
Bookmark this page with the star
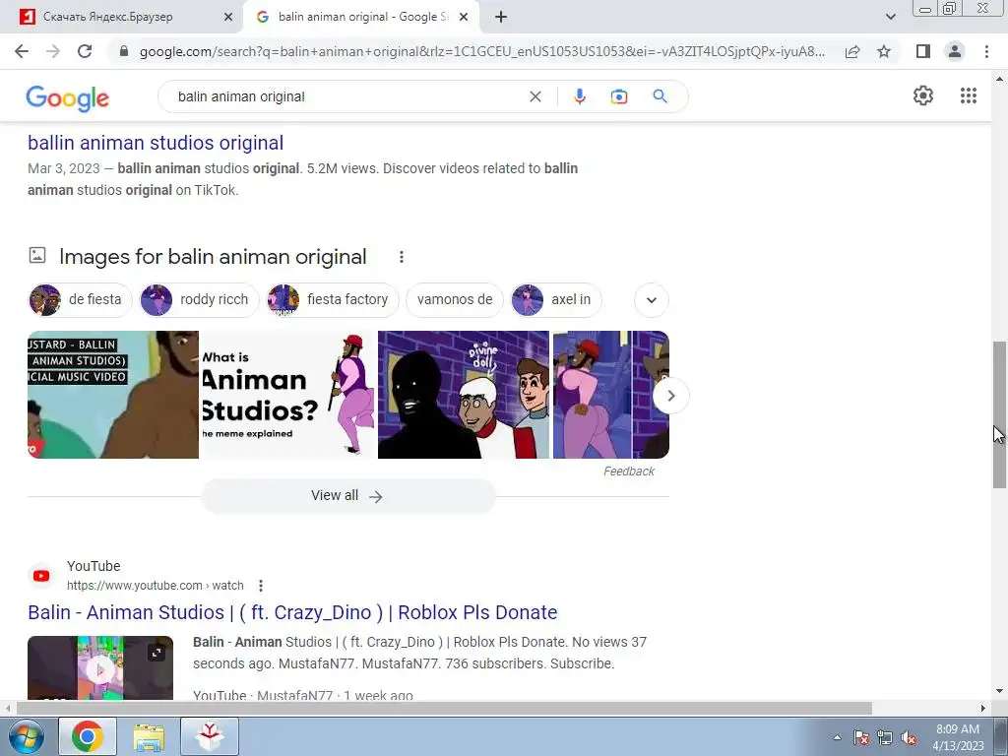[884, 51]
